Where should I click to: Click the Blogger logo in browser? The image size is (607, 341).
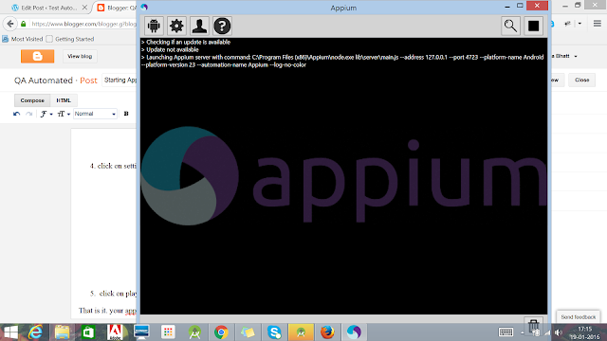tap(38, 57)
